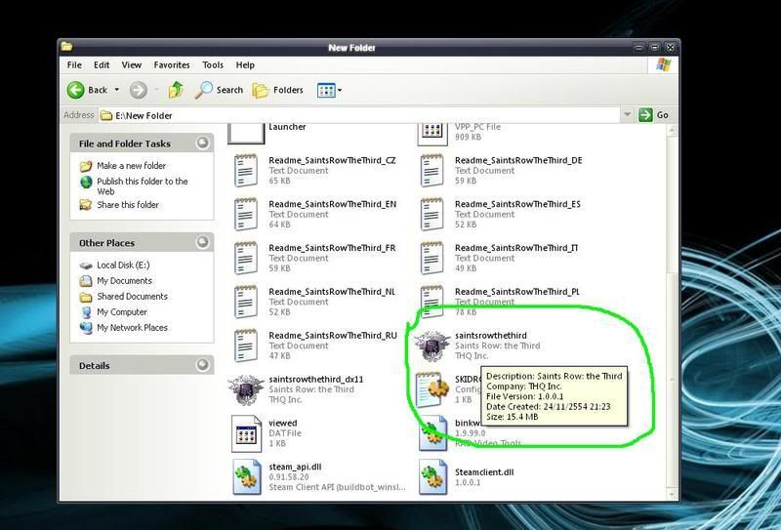Collapse the File and Folder Tasks panel
The image size is (781, 530).
(202, 143)
